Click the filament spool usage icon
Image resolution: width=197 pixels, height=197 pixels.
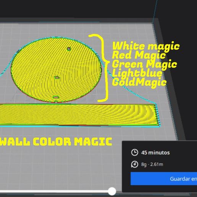pos(134,164)
